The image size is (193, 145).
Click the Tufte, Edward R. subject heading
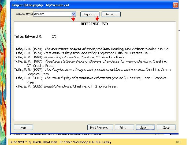(x=28, y=36)
